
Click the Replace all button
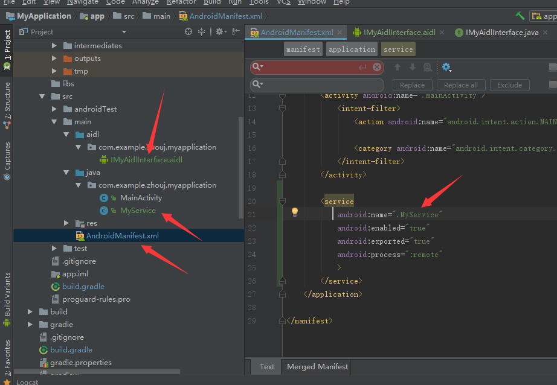tap(460, 85)
